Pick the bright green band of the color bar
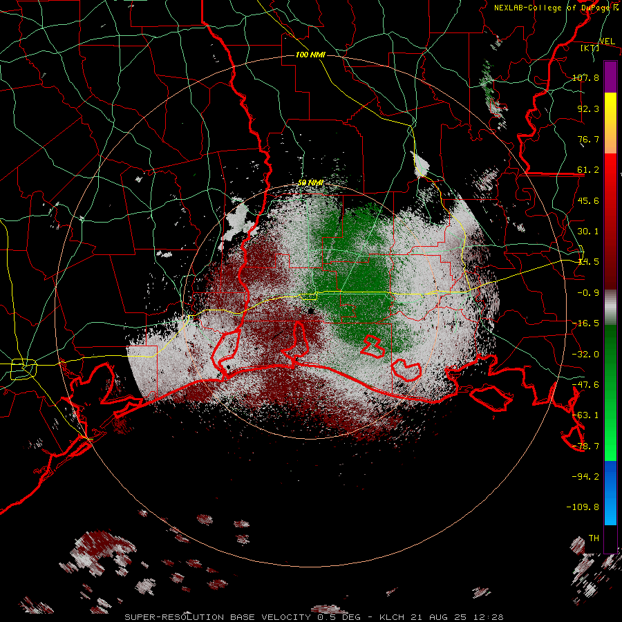 610,393
